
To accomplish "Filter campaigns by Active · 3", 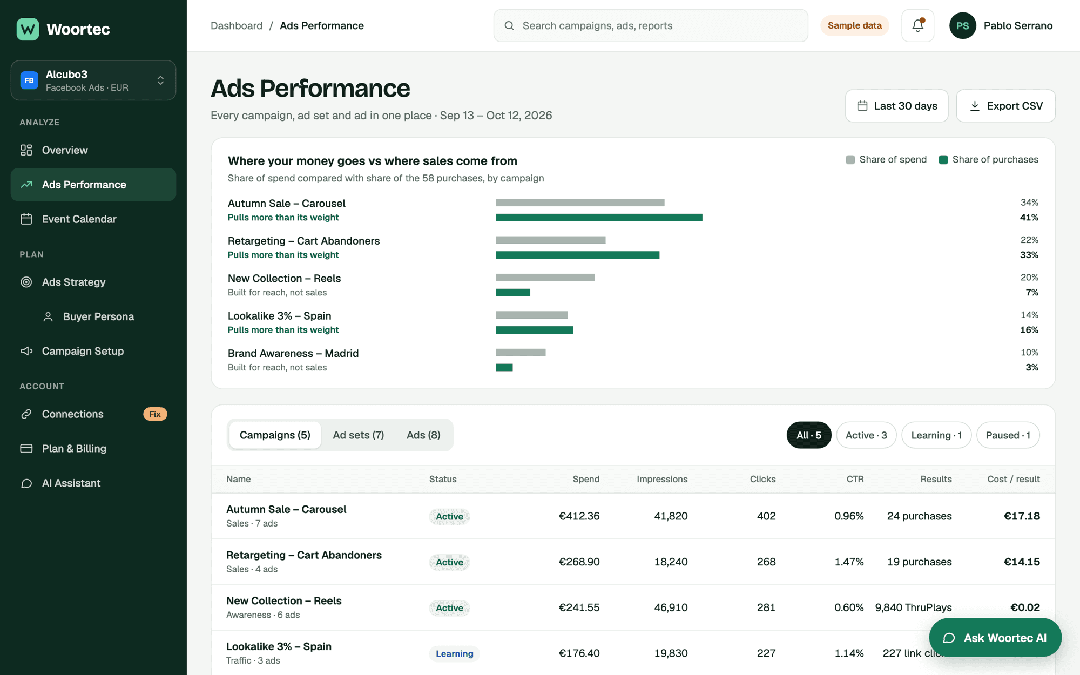I will (866, 435).
